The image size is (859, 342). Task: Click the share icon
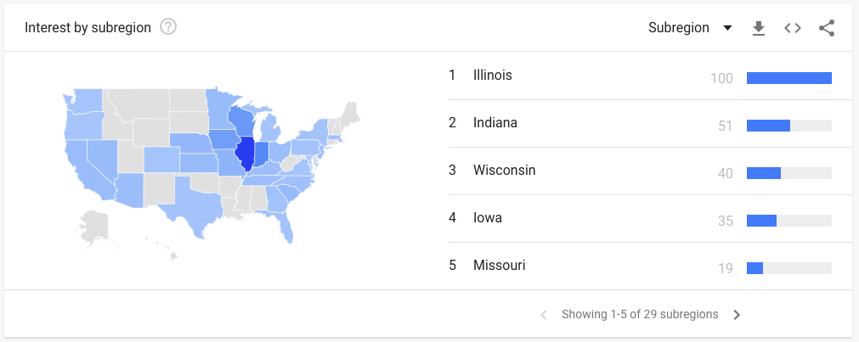coord(827,28)
